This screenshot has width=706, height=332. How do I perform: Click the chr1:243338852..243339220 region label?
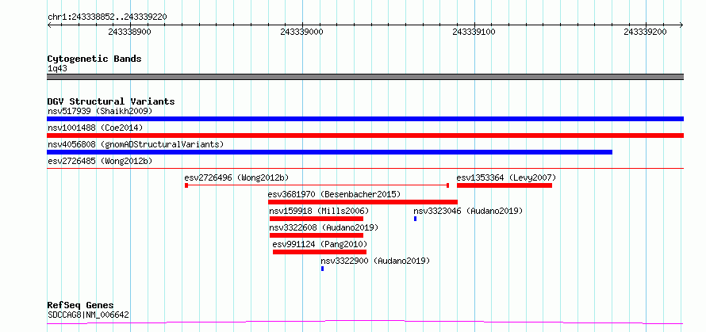click(107, 17)
